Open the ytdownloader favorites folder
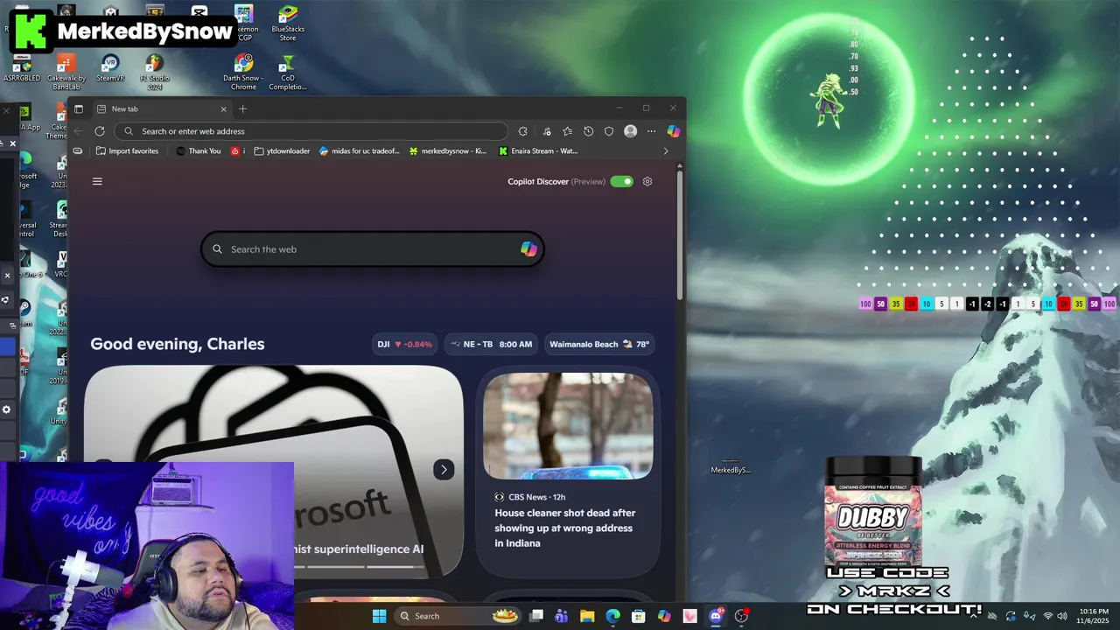Viewport: 1120px width, 630px height. pyautogui.click(x=282, y=150)
